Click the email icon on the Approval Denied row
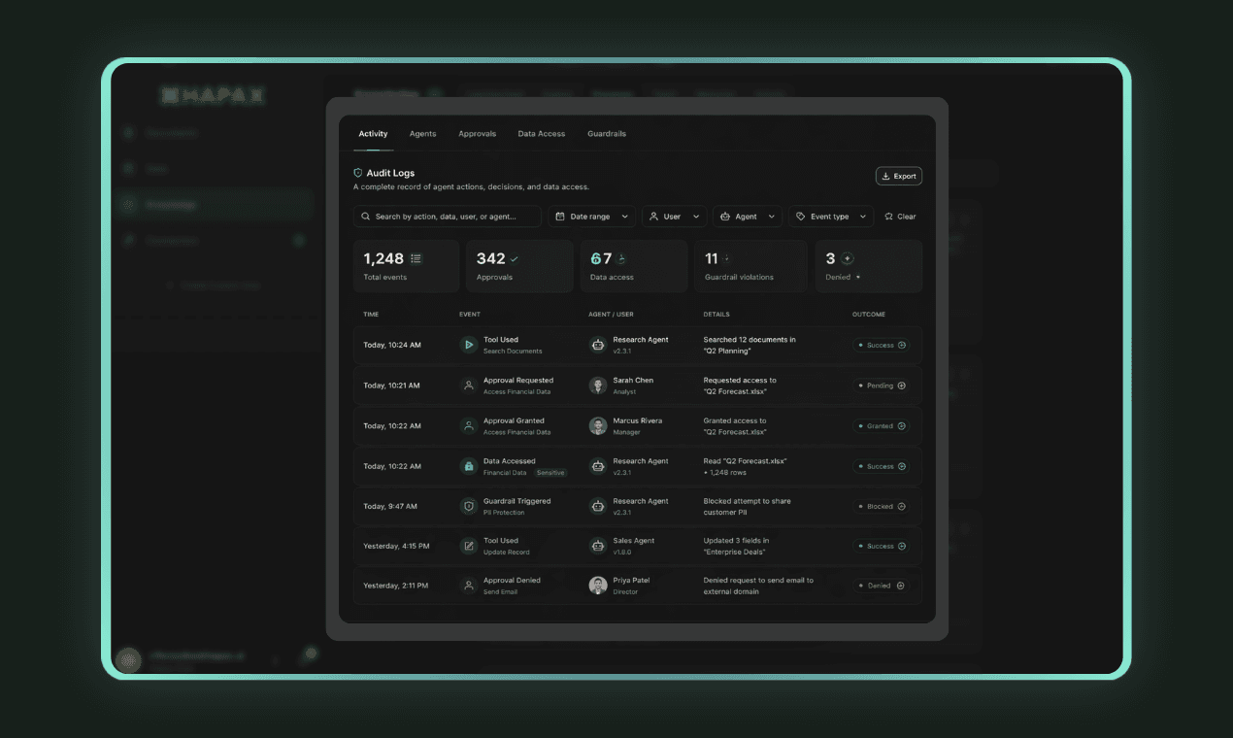The height and width of the screenshot is (738, 1233). 469,586
